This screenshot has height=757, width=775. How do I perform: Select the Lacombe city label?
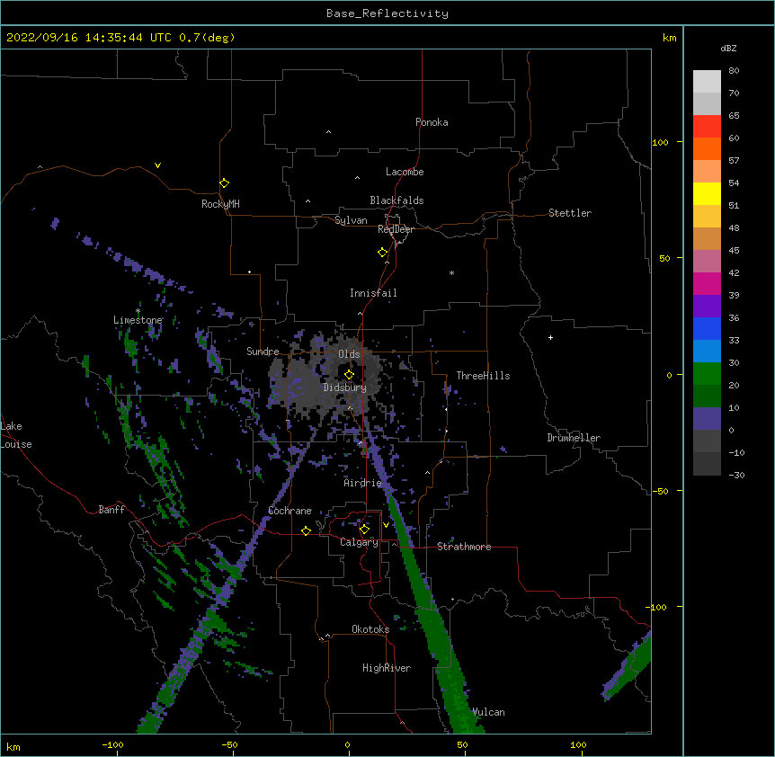pos(405,172)
